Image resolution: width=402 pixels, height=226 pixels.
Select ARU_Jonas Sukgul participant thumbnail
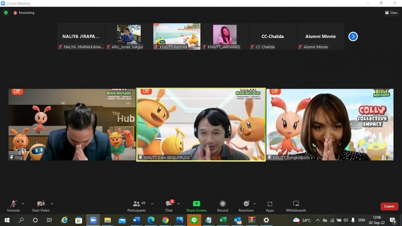(129, 36)
